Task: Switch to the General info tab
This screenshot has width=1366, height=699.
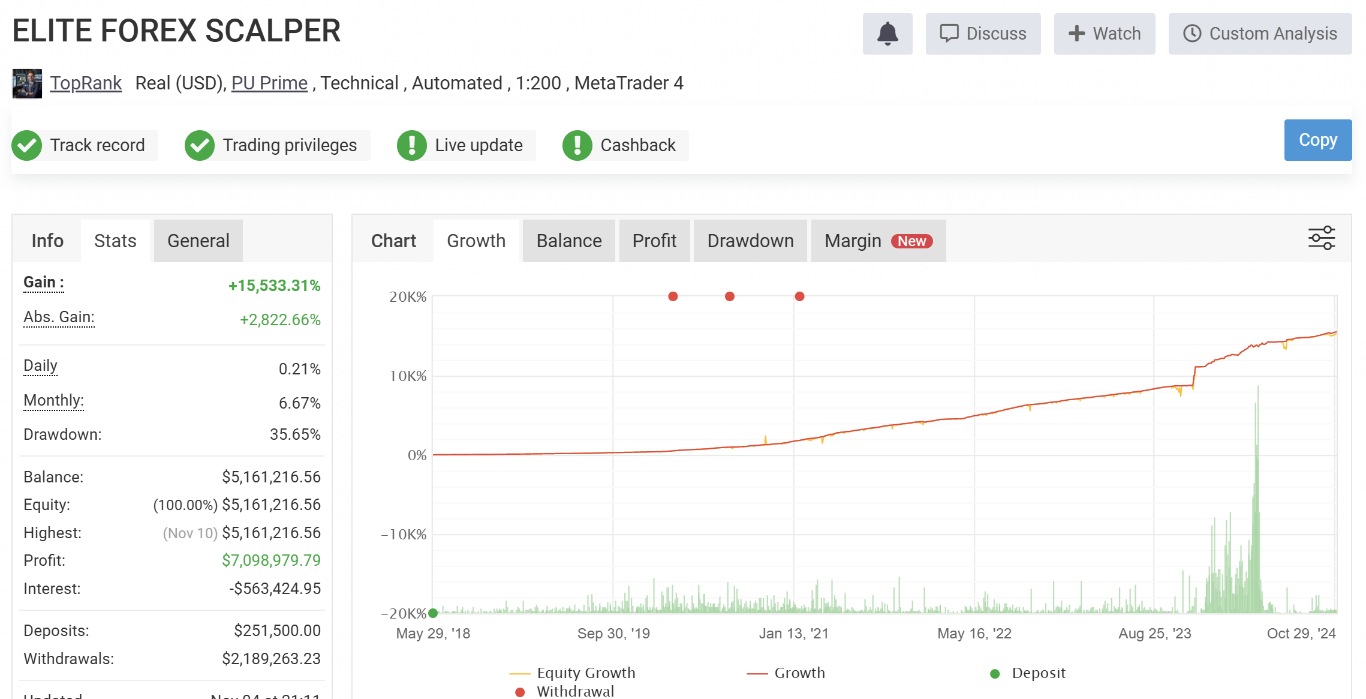Action: point(198,241)
